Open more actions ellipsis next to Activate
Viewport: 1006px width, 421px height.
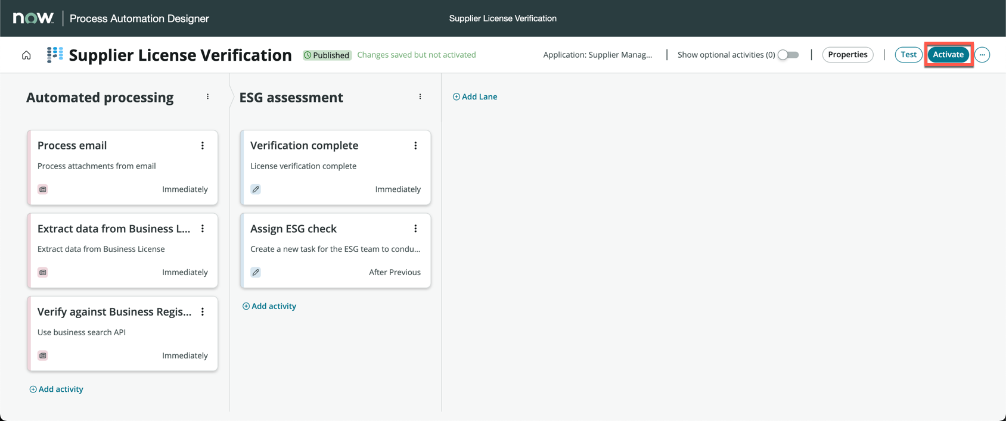pyautogui.click(x=982, y=55)
